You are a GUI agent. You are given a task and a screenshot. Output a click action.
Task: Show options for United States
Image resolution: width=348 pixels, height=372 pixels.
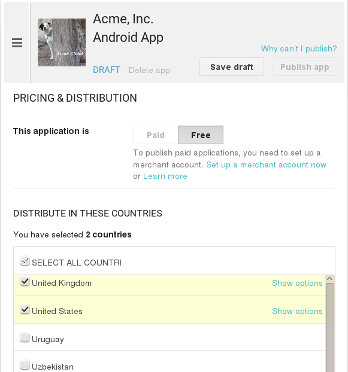(297, 311)
